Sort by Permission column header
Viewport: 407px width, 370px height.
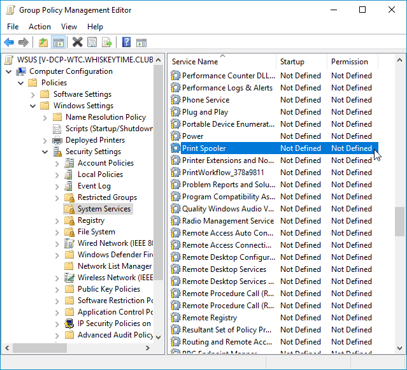point(352,62)
